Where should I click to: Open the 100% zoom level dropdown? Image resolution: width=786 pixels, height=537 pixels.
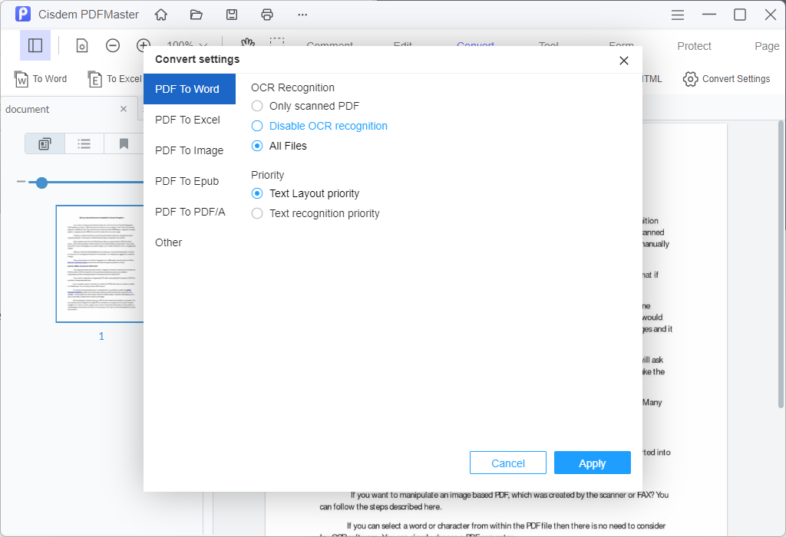click(x=188, y=45)
